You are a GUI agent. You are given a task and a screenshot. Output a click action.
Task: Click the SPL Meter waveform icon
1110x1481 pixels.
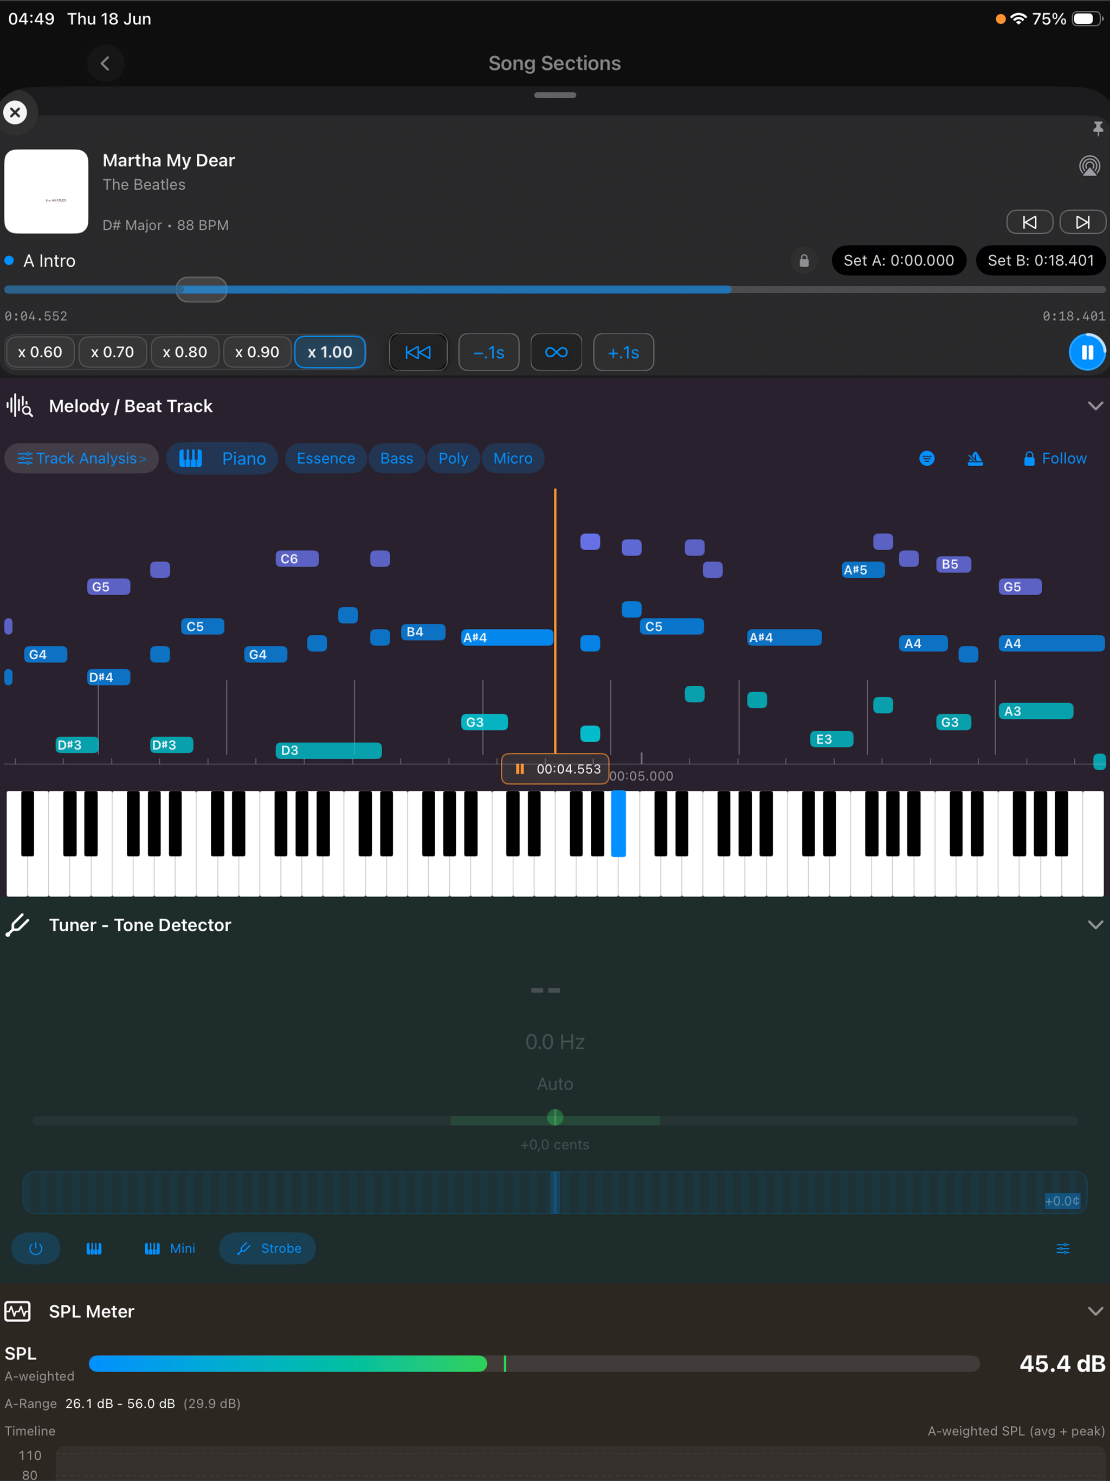tap(18, 1311)
